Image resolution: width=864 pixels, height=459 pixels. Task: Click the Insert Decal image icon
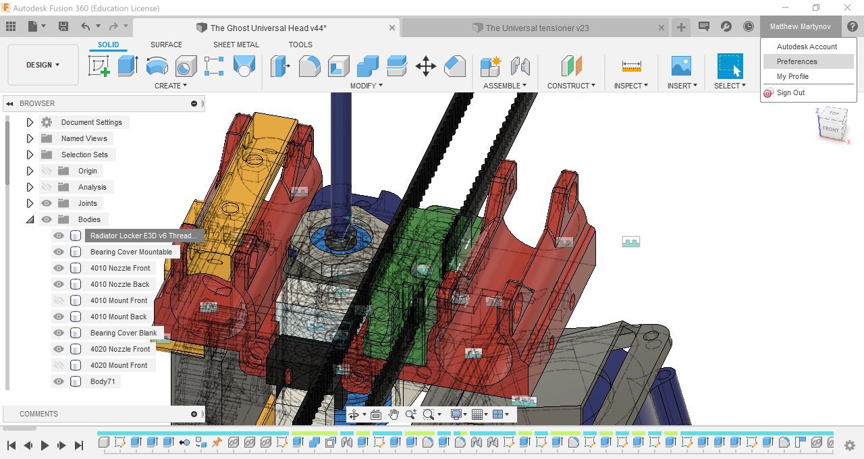(x=681, y=65)
